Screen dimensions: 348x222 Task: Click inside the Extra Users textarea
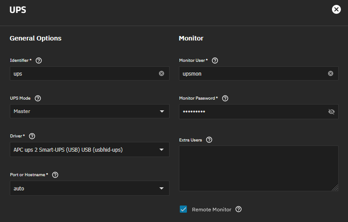pos(259,168)
